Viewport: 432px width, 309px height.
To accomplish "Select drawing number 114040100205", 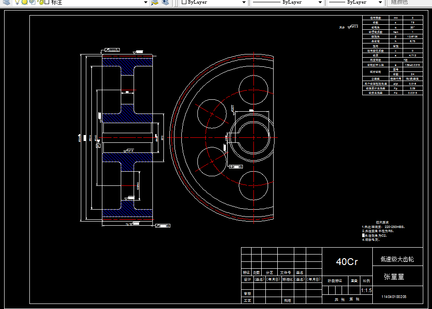I will point(394,297).
